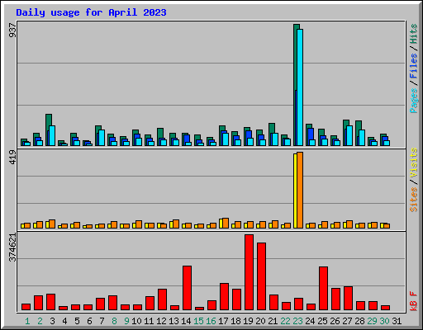Click the red KB bar for day 14
Viewport: 423px width, 330px height.
[x=187, y=288]
